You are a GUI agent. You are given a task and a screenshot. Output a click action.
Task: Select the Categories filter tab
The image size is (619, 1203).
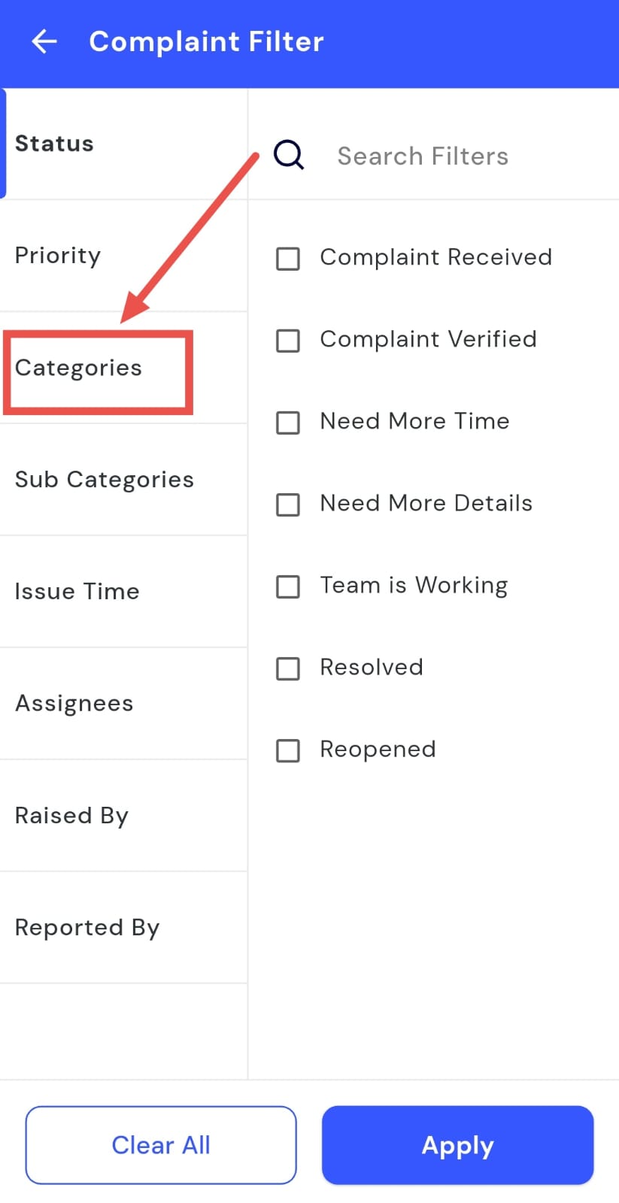(x=78, y=368)
